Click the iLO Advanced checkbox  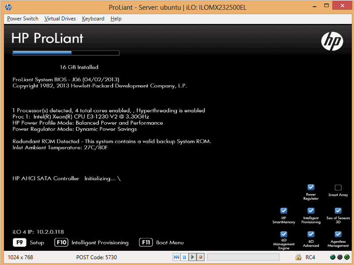(x=311, y=234)
